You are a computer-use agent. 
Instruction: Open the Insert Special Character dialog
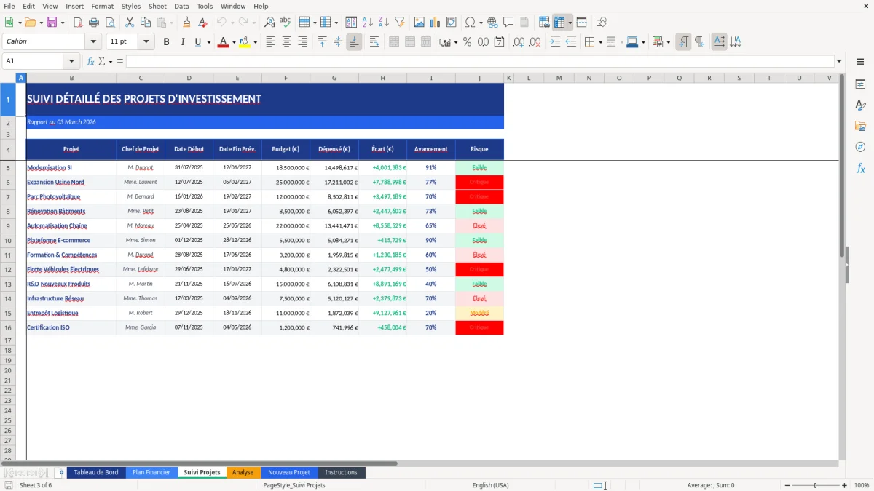pos(470,22)
